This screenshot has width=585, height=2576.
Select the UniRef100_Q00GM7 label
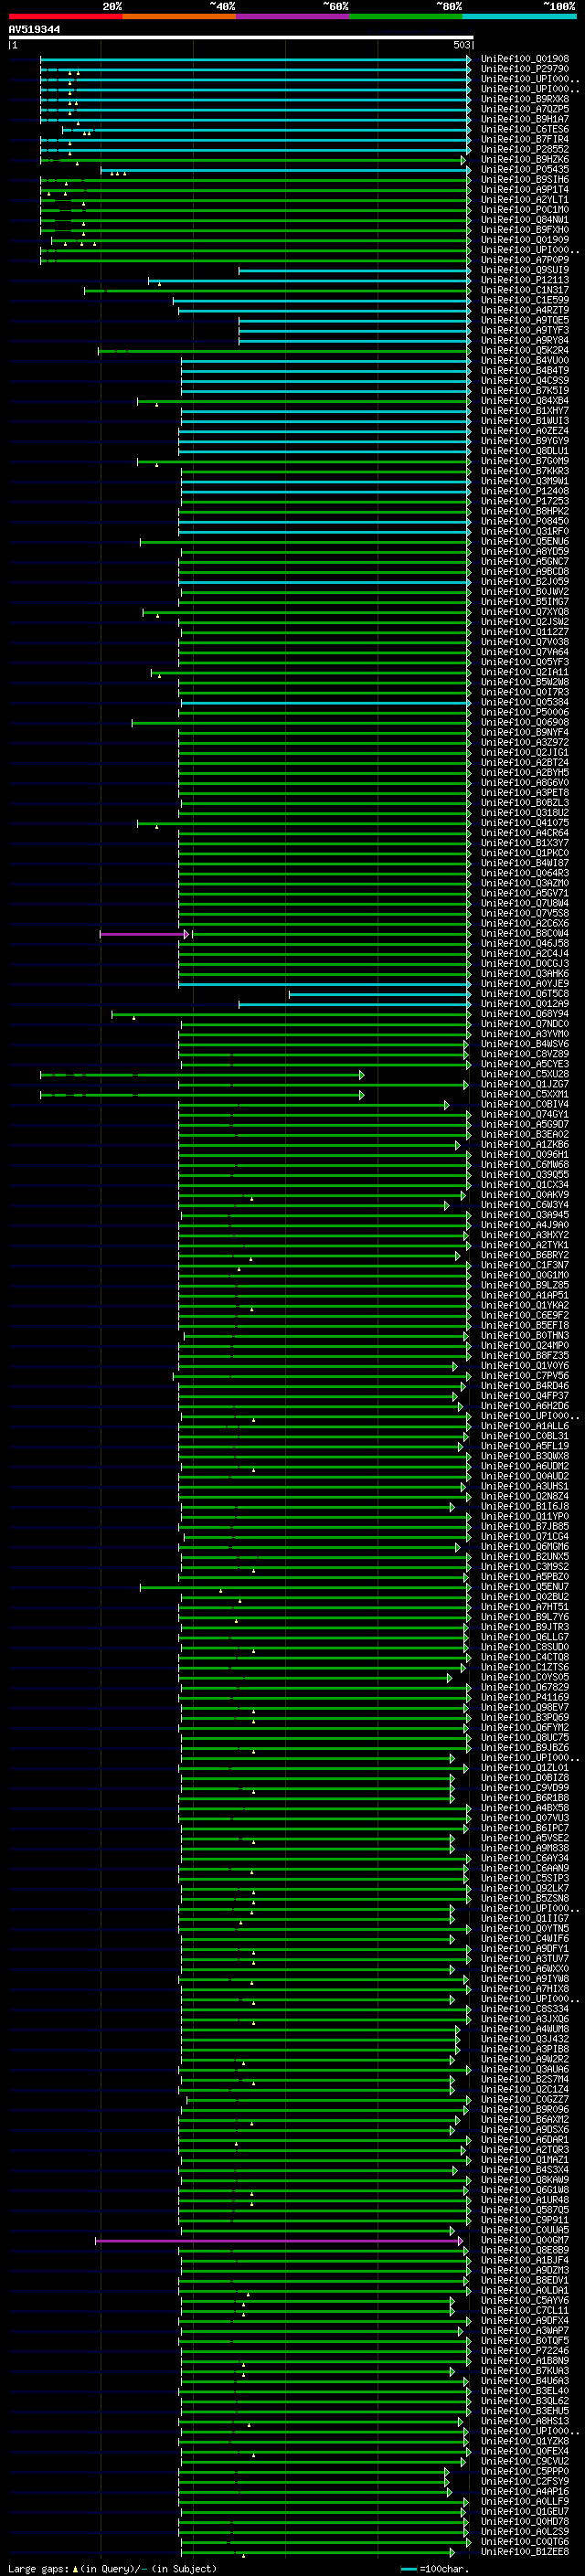click(x=525, y=2241)
